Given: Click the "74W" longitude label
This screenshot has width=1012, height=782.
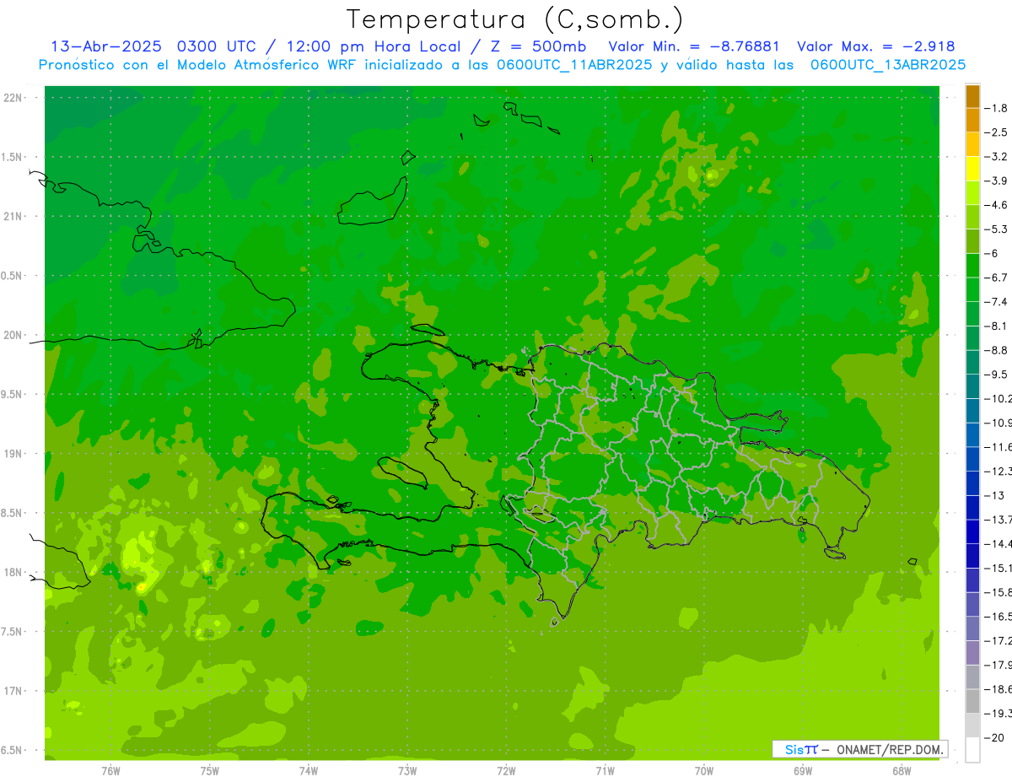Looking at the screenshot, I should (309, 771).
